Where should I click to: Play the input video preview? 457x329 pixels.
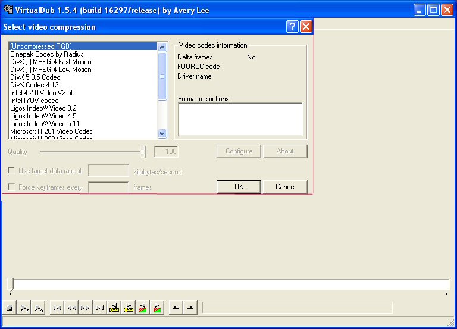24,308
